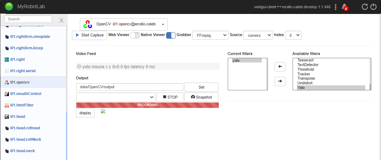
Task: Click the refresh icon in the header
Action: (365, 7)
